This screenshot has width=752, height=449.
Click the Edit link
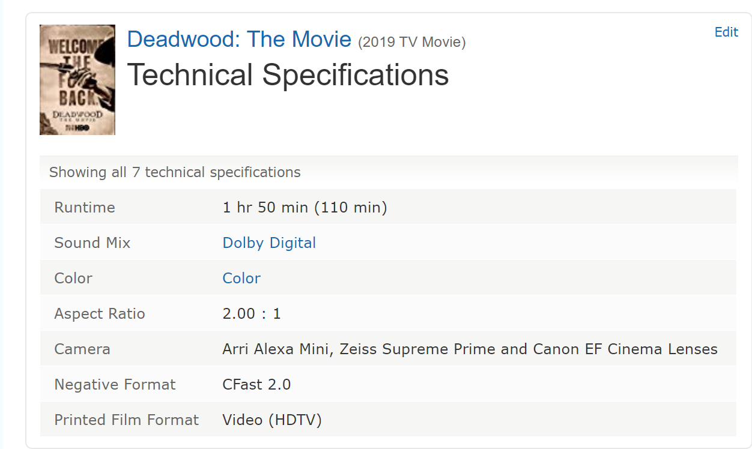(726, 32)
